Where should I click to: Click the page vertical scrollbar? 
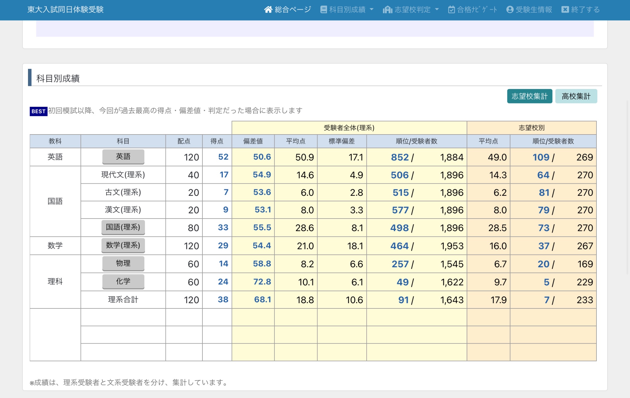628,188
